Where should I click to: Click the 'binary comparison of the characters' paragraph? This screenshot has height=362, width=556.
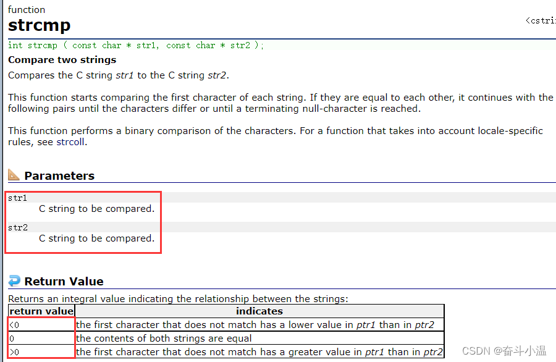pos(275,137)
